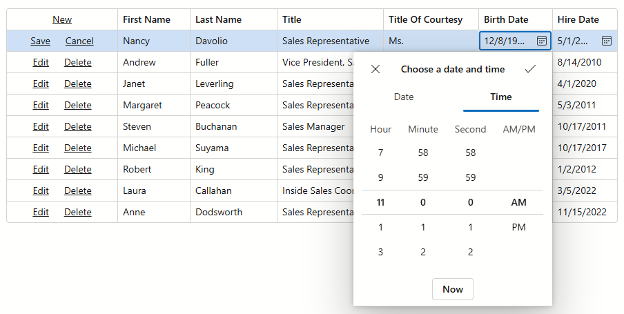Image resolution: width=624 pixels, height=314 pixels.
Task: Click the Last Name column header
Action: tap(233, 19)
